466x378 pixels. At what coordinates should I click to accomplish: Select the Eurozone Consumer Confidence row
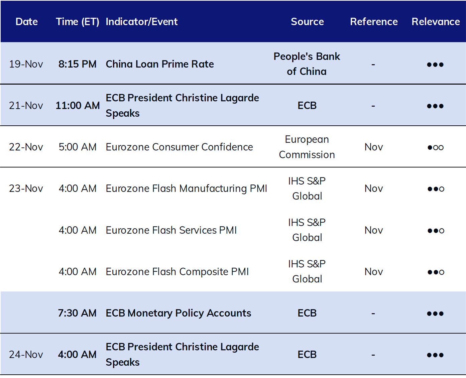pyautogui.click(x=233, y=147)
